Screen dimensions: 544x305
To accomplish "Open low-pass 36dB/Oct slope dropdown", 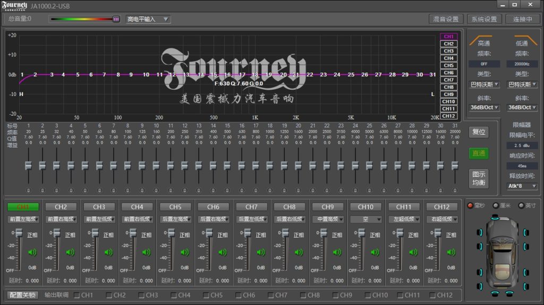I will pyautogui.click(x=522, y=108).
